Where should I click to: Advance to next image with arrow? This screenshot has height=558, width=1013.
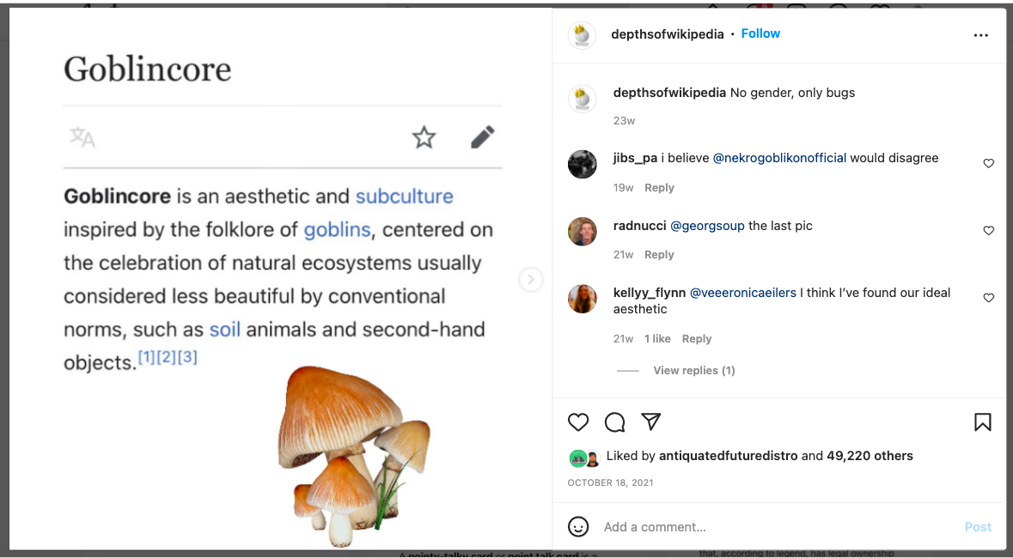point(531,280)
